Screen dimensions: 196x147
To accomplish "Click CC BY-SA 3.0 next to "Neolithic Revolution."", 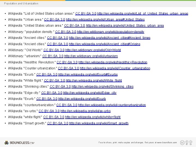I will pos(67,62).
